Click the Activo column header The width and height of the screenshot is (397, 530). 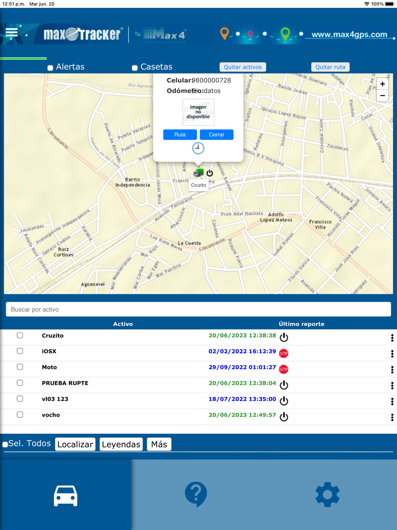point(123,324)
